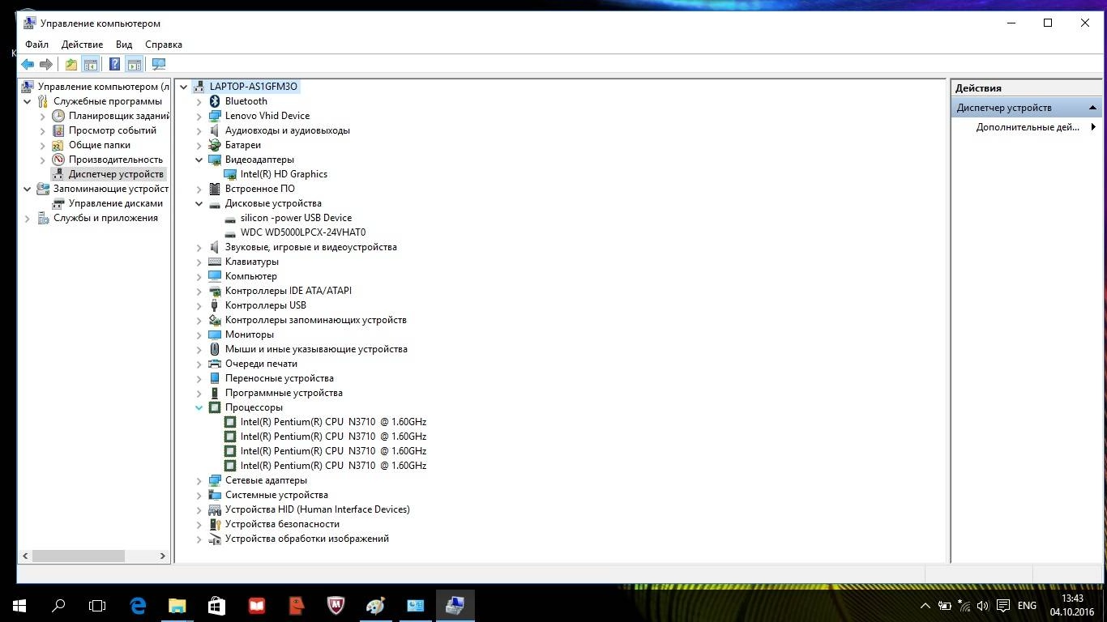Collapse the LAPTOP-AS1GFM3O root node
The height and width of the screenshot is (622, 1107).
(x=184, y=87)
